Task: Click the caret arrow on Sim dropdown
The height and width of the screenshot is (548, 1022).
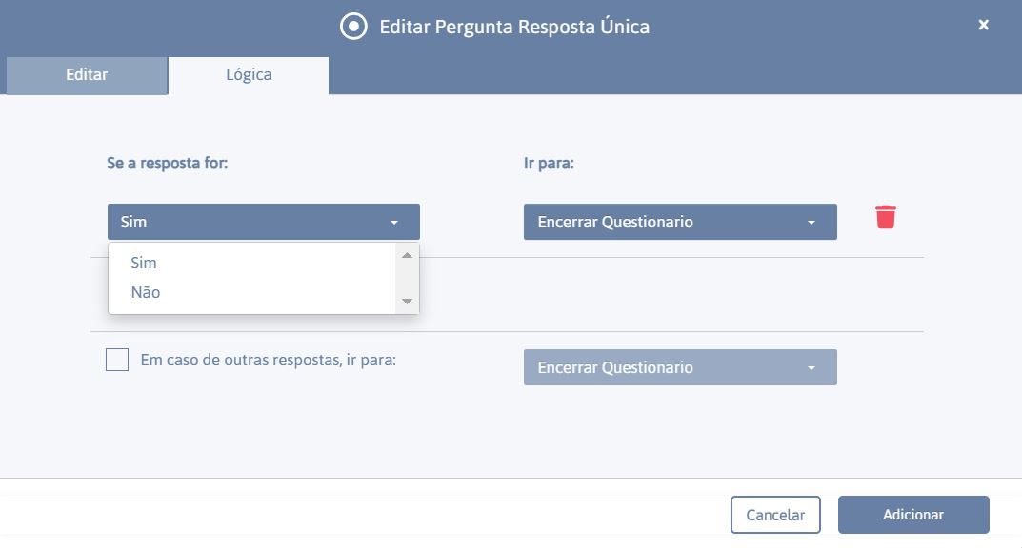Action: [x=394, y=223]
